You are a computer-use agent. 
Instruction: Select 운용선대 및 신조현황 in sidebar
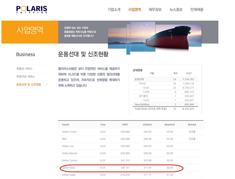(29, 85)
